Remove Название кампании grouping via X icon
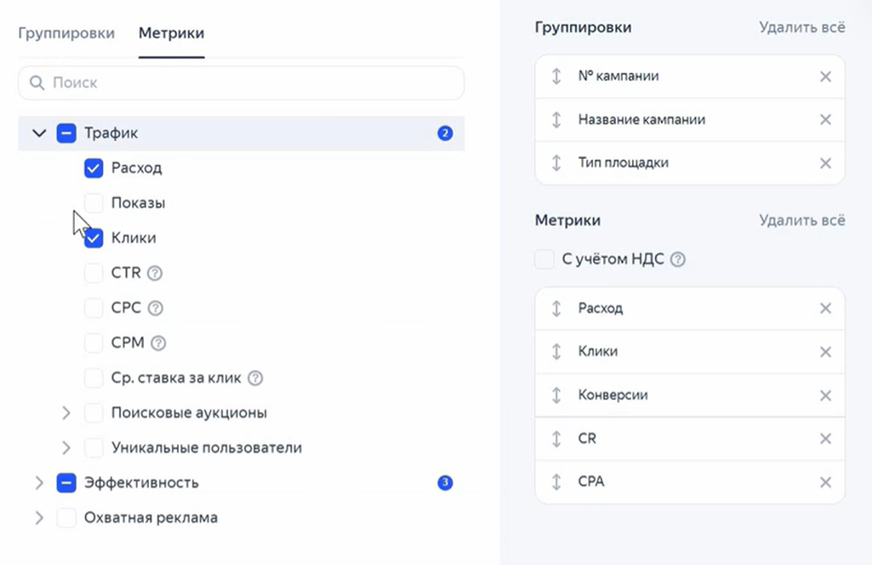Screen dimensions: 872x565 [824, 120]
